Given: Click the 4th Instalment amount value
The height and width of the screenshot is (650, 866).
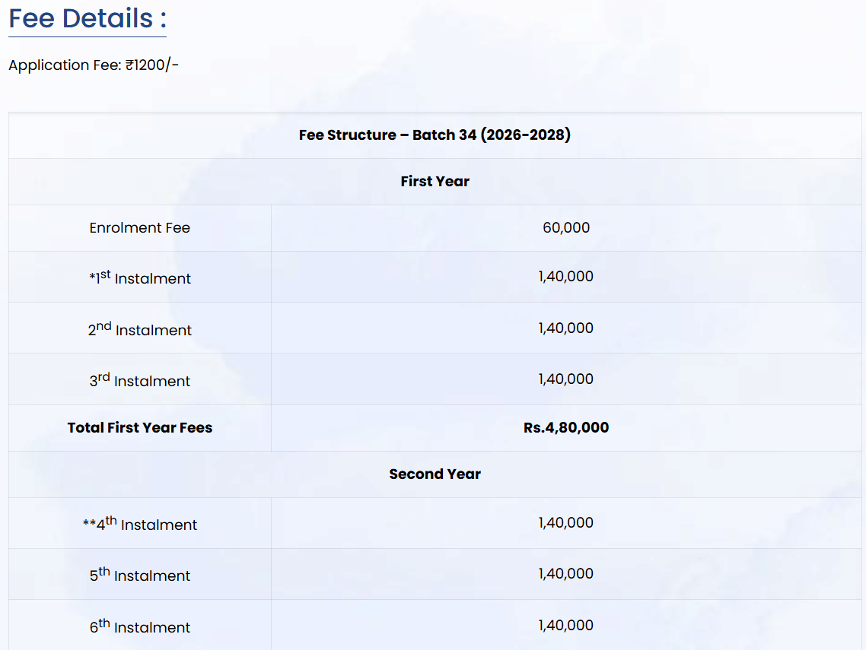Looking at the screenshot, I should tap(565, 523).
